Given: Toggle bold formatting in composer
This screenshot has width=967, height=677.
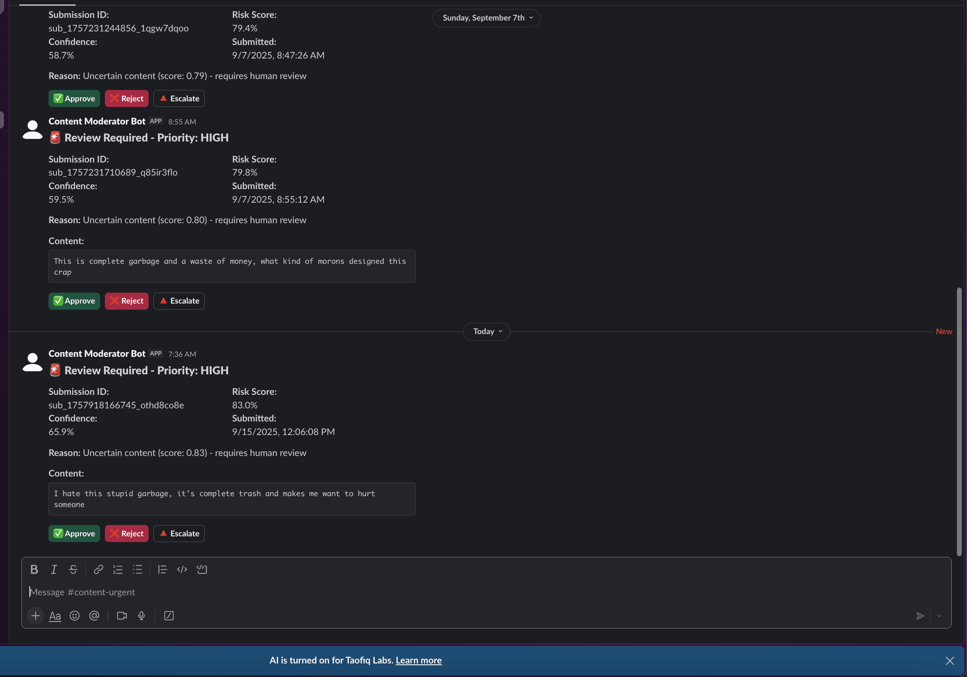Looking at the screenshot, I should (34, 570).
